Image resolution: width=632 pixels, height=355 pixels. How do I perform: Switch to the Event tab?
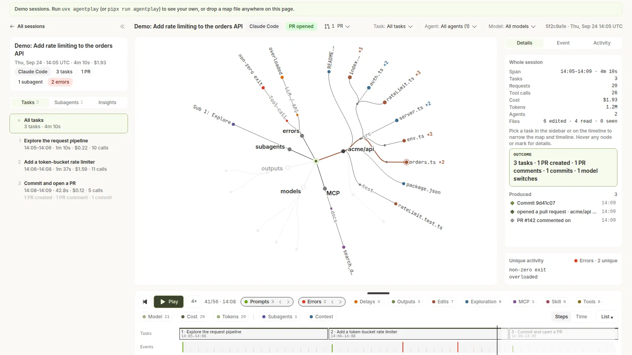tap(563, 43)
